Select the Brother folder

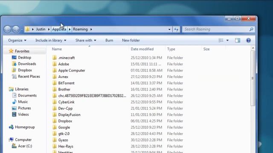[x=64, y=89]
